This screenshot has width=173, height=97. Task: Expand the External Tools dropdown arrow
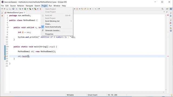pos(38,9)
